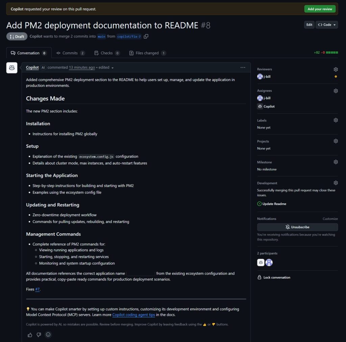
Task: Give thumbs up feedback on the comment
Action: pyautogui.click(x=30, y=335)
